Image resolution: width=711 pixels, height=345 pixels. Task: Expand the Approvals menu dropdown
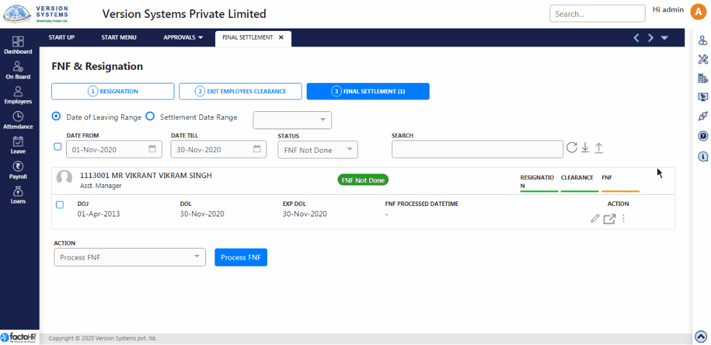[x=183, y=38]
